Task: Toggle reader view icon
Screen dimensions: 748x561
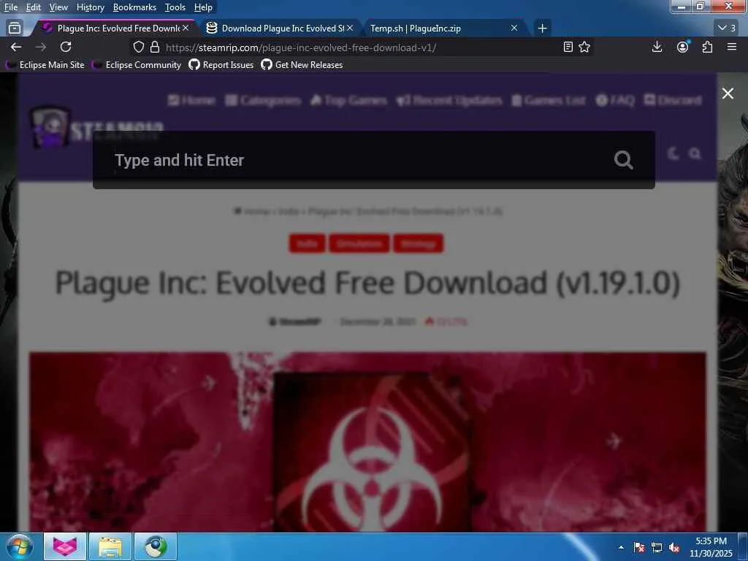Action: 568,47
